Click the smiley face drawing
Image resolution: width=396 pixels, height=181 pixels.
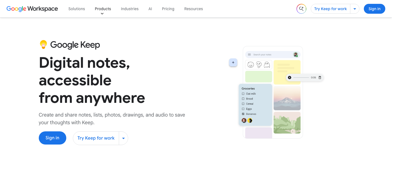coord(251,65)
